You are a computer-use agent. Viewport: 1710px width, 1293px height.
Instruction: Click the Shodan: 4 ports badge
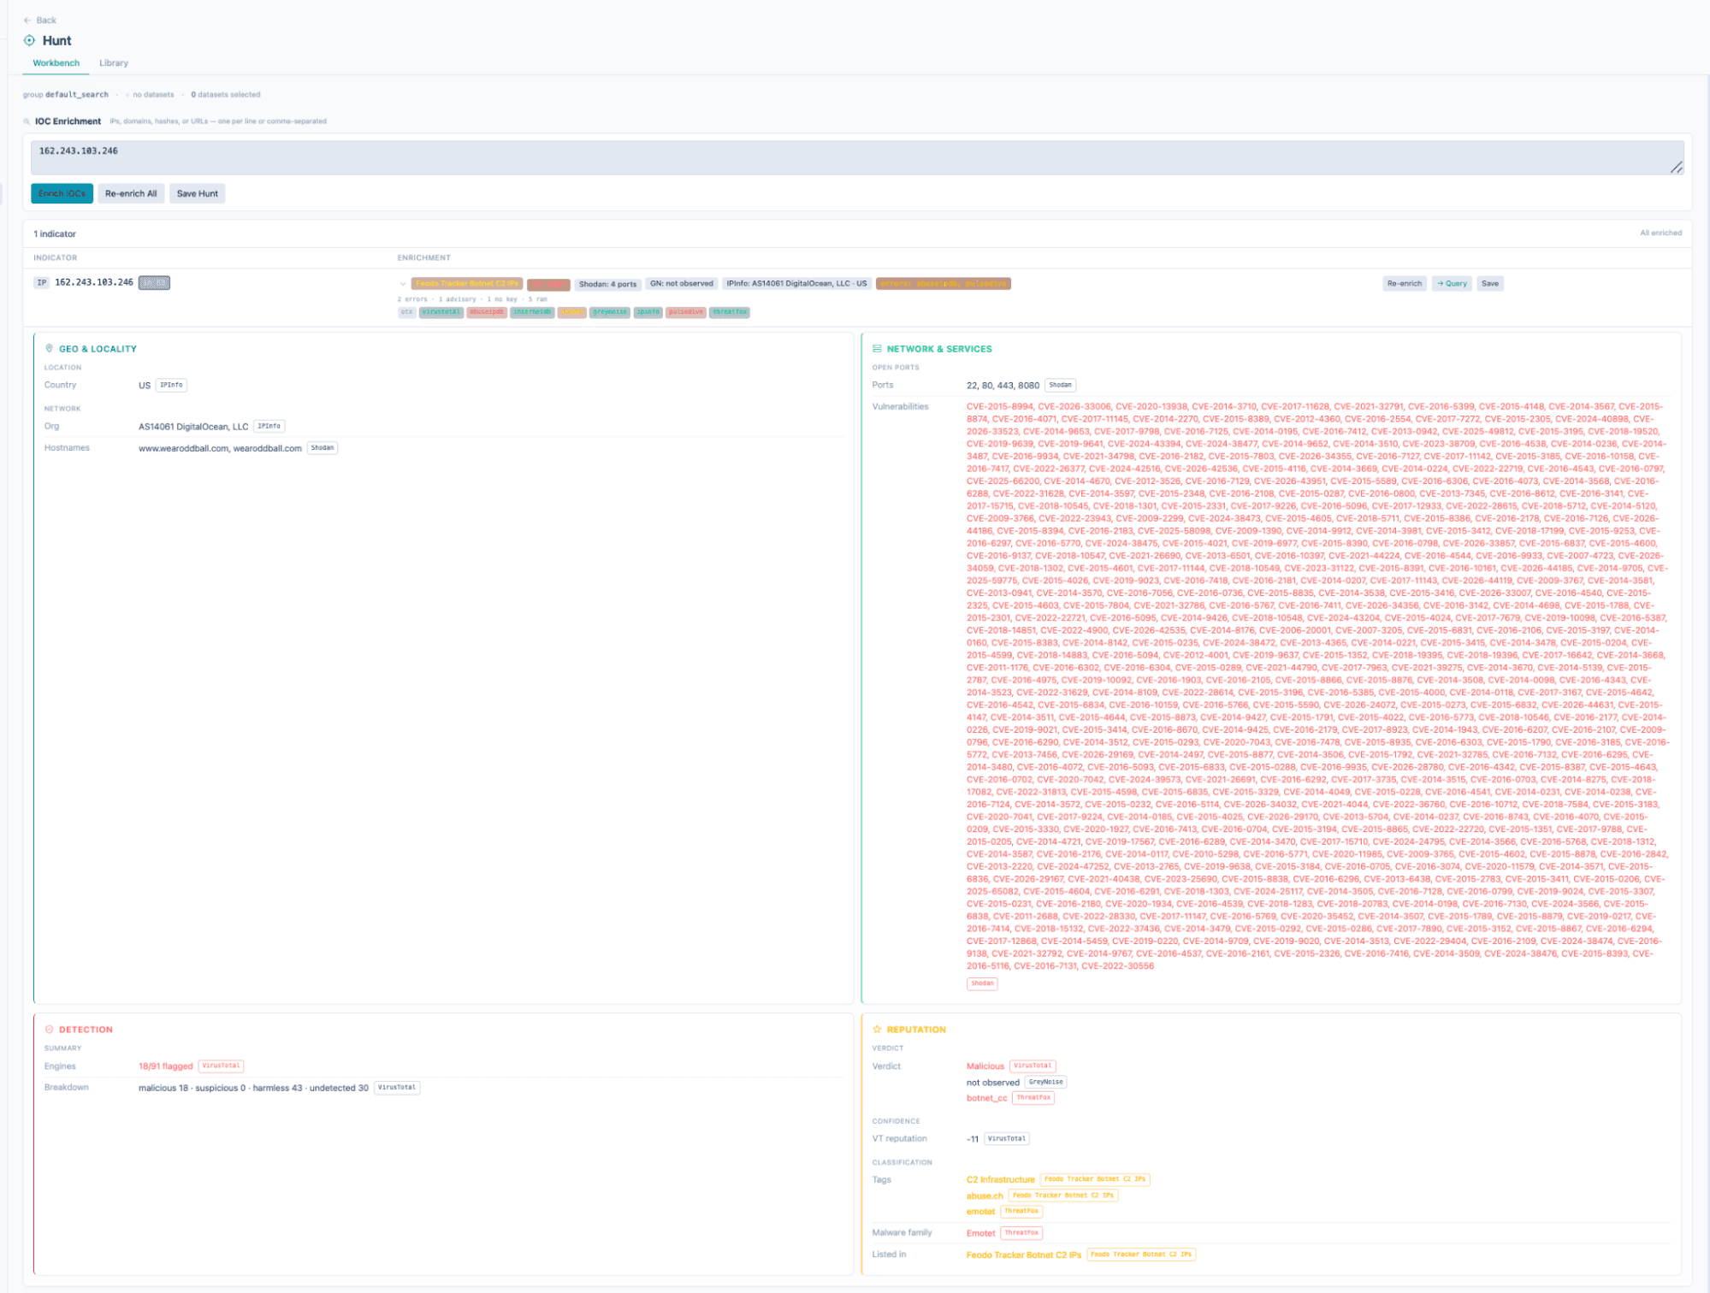(x=607, y=284)
